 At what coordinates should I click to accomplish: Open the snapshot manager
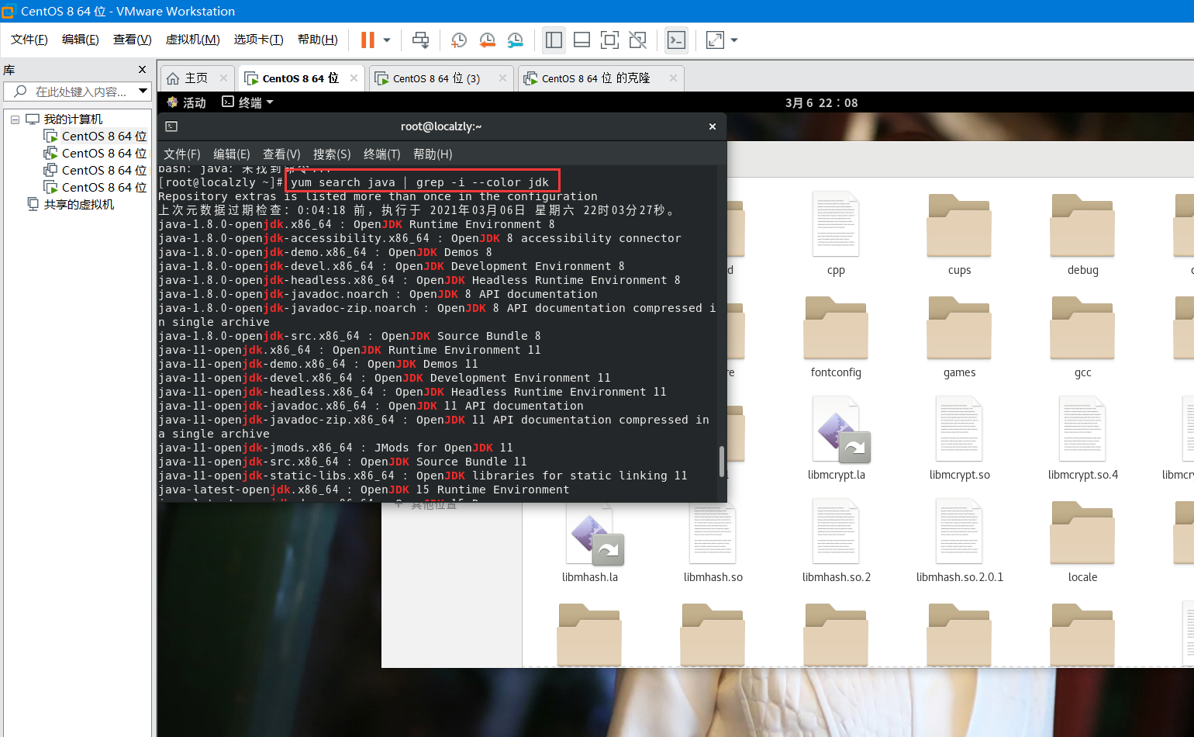pyautogui.click(x=516, y=40)
